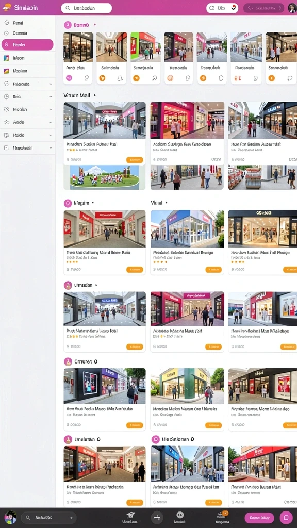Click the orange button on the first Vinum Mall card
This screenshot has width=297, height=528.
pos(135,160)
